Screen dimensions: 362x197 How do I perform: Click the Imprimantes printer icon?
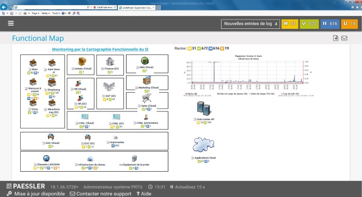pyautogui.click(x=116, y=138)
